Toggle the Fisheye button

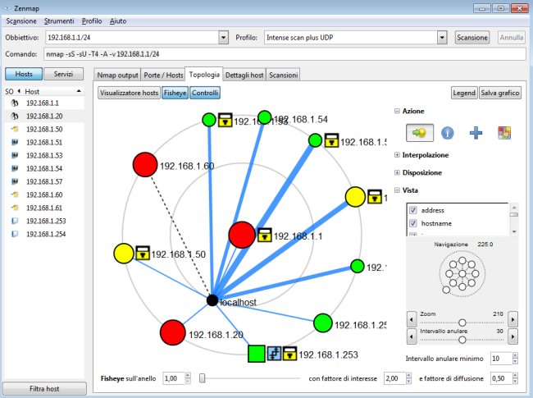tap(175, 93)
